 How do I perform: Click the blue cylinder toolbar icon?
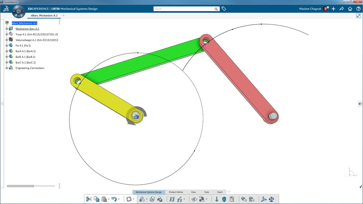[224, 199]
